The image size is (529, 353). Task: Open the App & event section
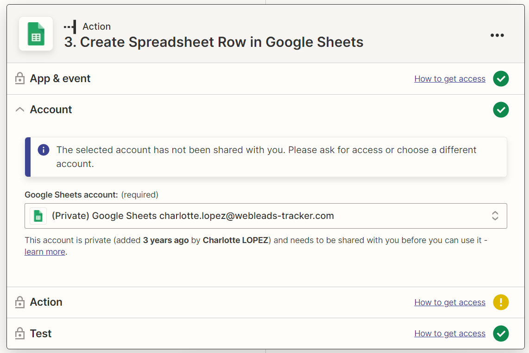click(265, 79)
